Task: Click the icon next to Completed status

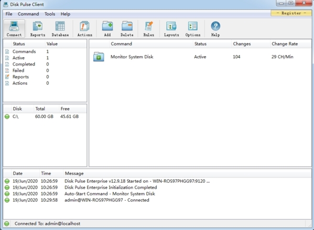Action: click(x=7, y=64)
